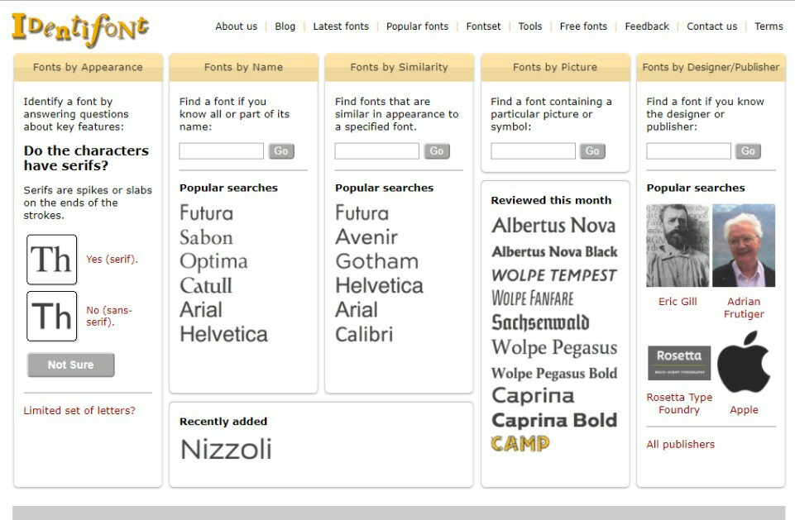Open the Fonts by Appearance header
This screenshot has width=795, height=520.
pos(88,67)
